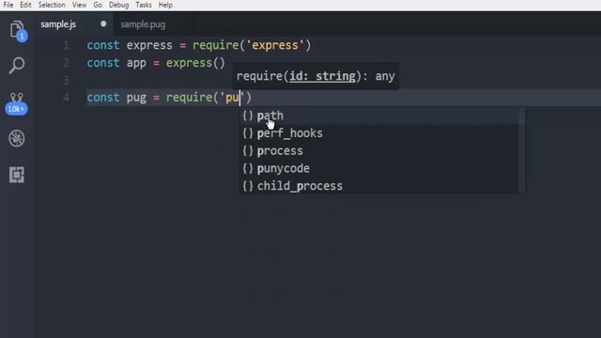The width and height of the screenshot is (601, 338).
Task: Click line number 2 in gutter
Action: [66, 63]
